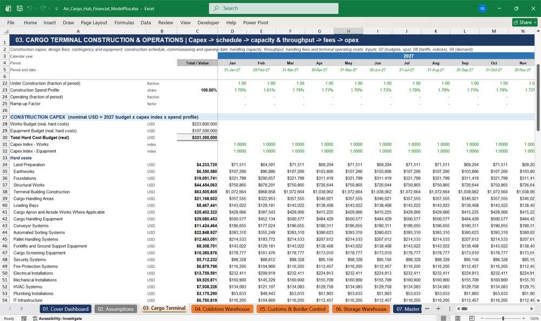Click the Search box in title bar
The height and width of the screenshot is (321, 541).
[x=273, y=8]
